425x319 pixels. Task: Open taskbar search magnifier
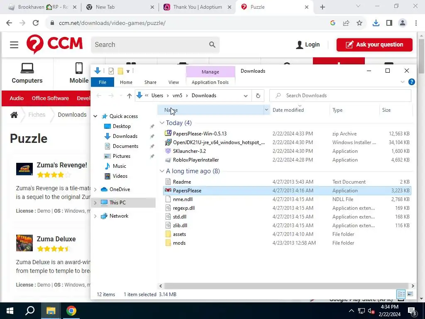click(x=30, y=311)
